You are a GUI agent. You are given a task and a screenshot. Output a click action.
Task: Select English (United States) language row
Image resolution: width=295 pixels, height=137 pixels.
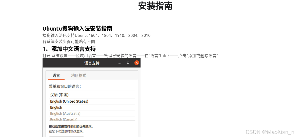click(x=92, y=101)
